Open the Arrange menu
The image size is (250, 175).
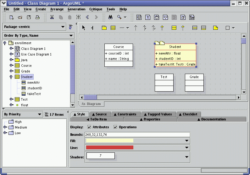[x=57, y=9]
